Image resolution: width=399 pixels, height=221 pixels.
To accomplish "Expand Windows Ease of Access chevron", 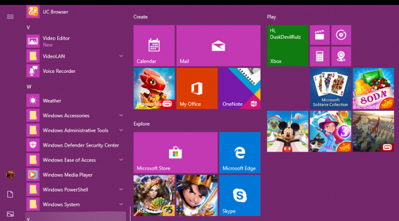I will 121,160.
